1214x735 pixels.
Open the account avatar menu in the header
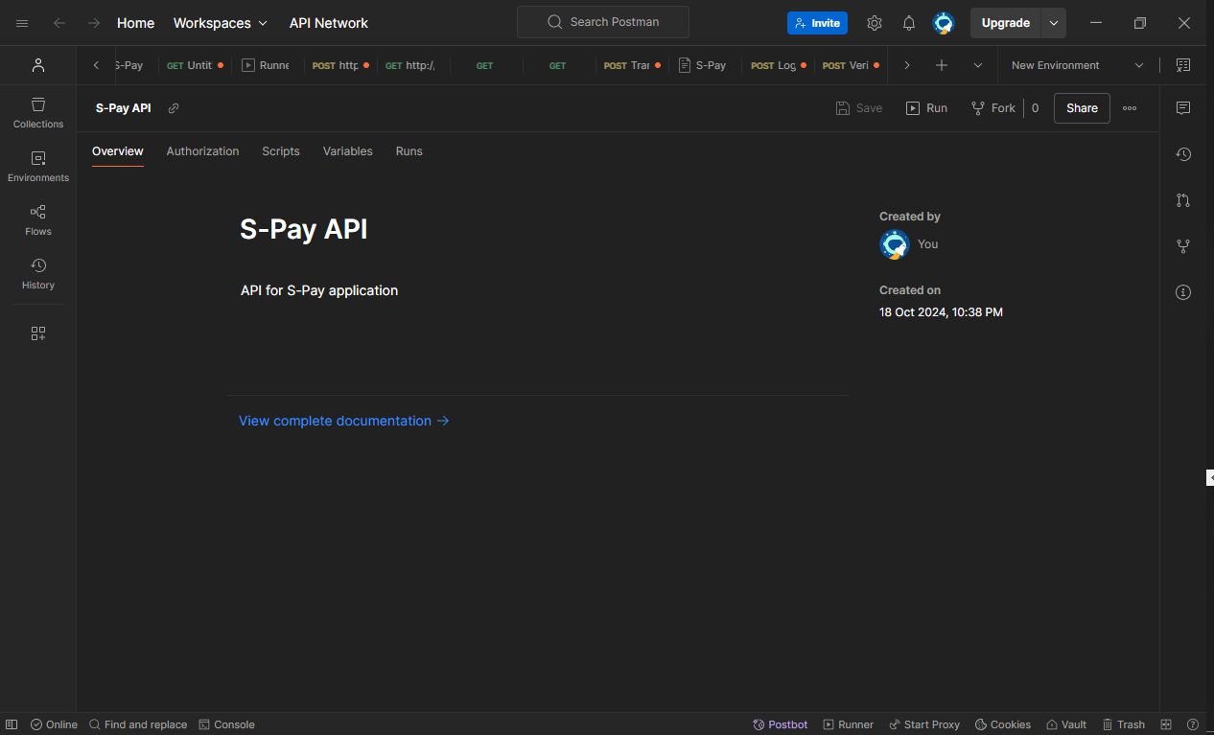pos(944,23)
